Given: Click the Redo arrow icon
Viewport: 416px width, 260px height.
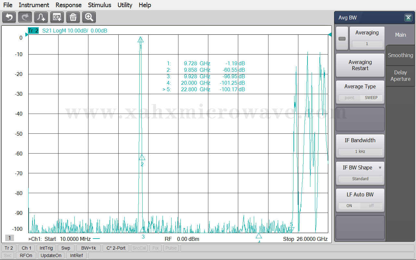Looking at the screenshot, I should point(25,17).
